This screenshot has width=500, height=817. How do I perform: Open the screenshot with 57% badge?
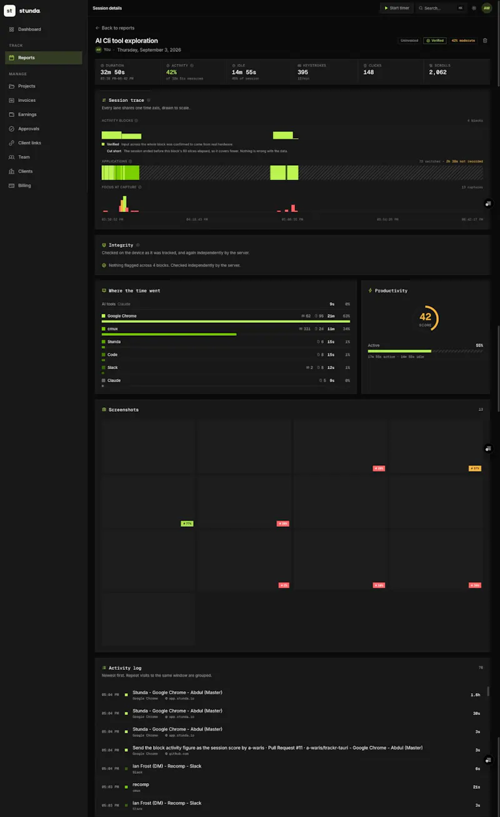click(x=436, y=446)
